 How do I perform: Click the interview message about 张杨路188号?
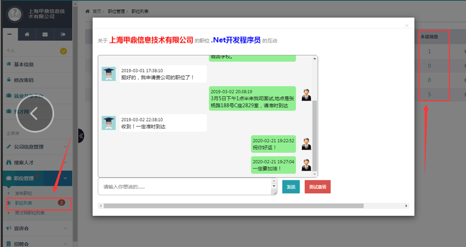(252, 98)
